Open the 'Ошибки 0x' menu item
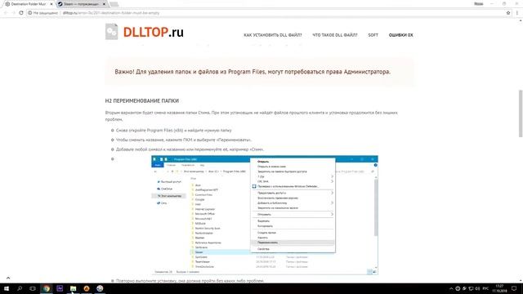 click(x=400, y=35)
